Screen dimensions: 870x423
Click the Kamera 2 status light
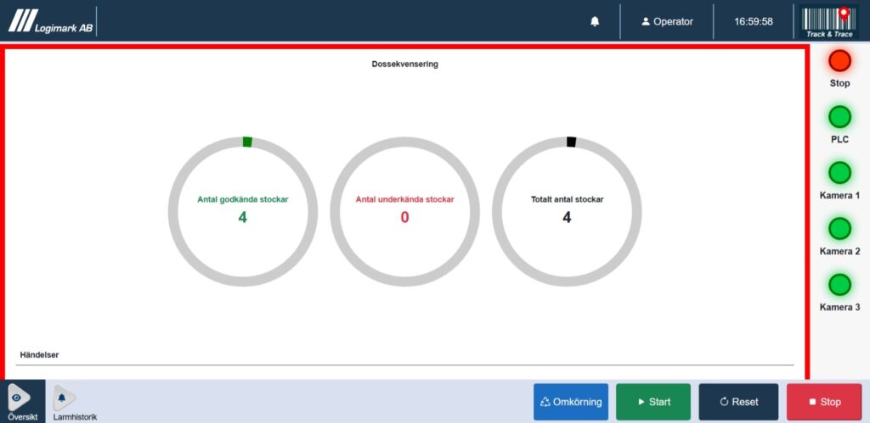(839, 229)
